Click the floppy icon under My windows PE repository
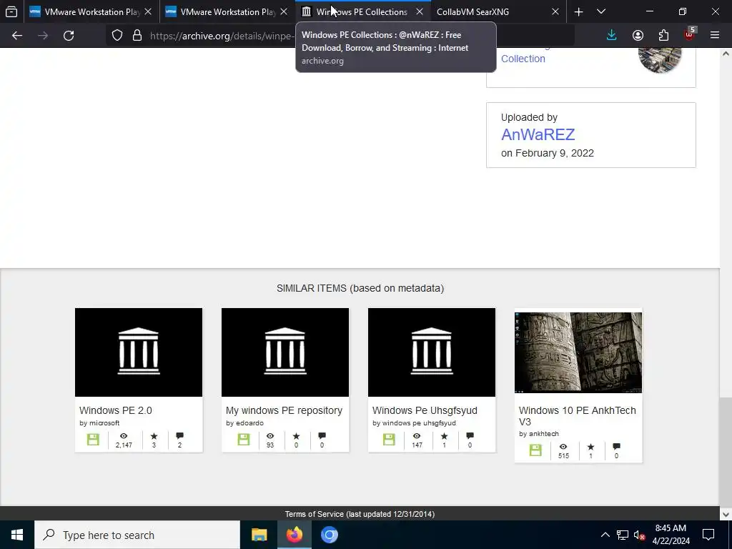 [244, 440]
